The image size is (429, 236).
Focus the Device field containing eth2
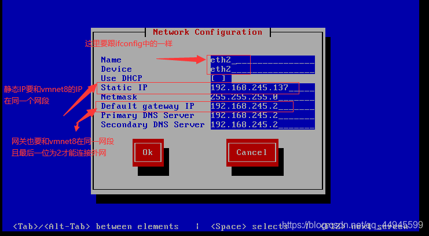click(263, 69)
